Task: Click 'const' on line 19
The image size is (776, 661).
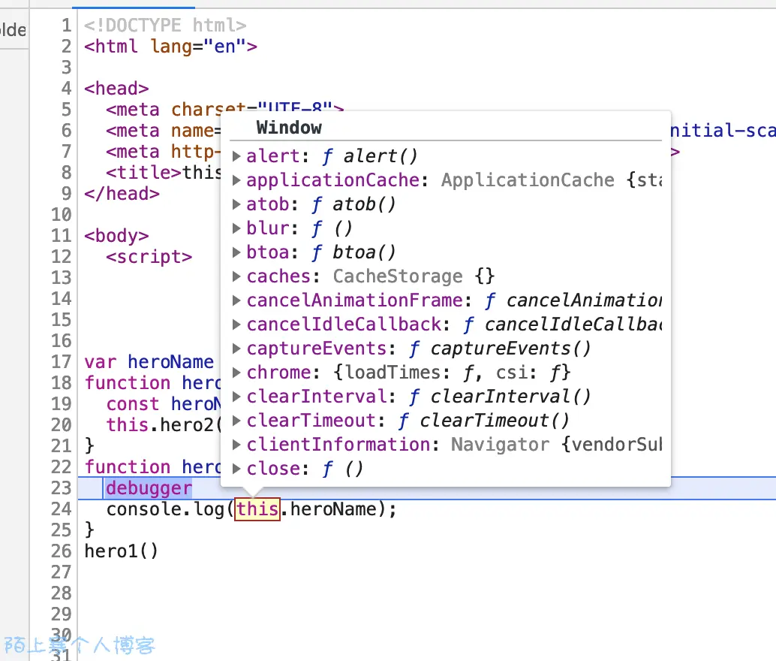Action: 133,404
